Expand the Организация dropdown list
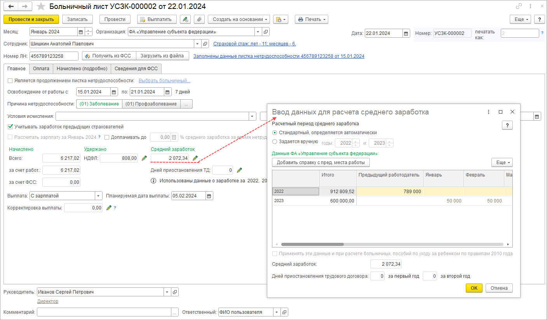 (x=258, y=32)
